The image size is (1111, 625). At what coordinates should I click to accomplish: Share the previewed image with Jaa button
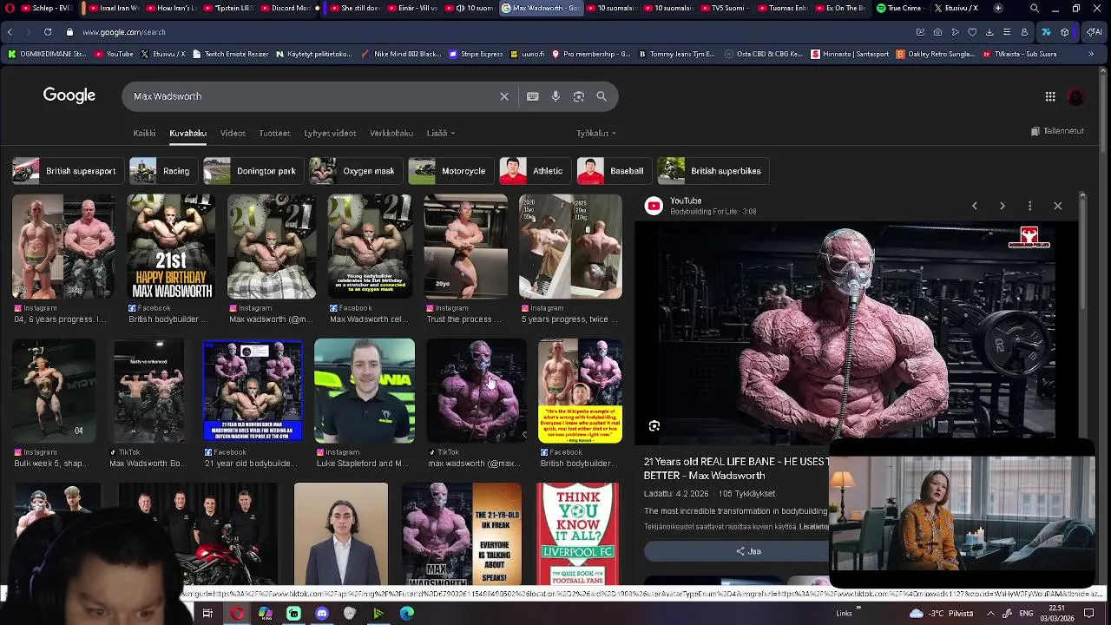pyautogui.click(x=748, y=551)
